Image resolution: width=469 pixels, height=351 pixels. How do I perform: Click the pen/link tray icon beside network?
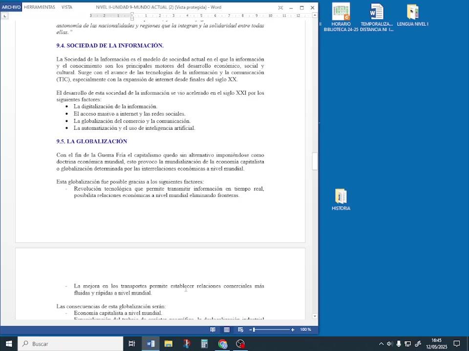point(418,344)
